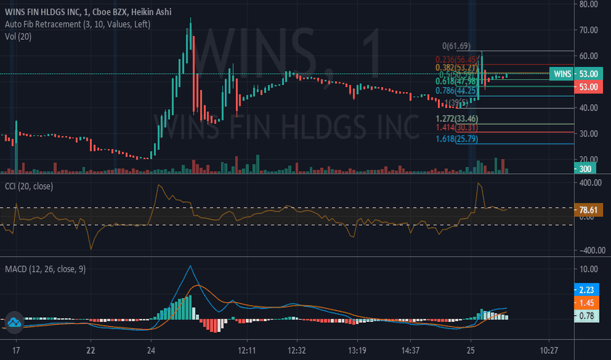Viewport: 611px width, 360px height.
Task: Click the CCI value 78.61 label
Action: tap(589, 210)
